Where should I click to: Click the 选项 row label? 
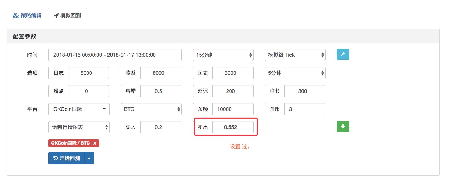(x=32, y=73)
